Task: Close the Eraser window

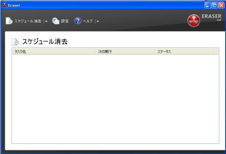Action: point(221,6)
